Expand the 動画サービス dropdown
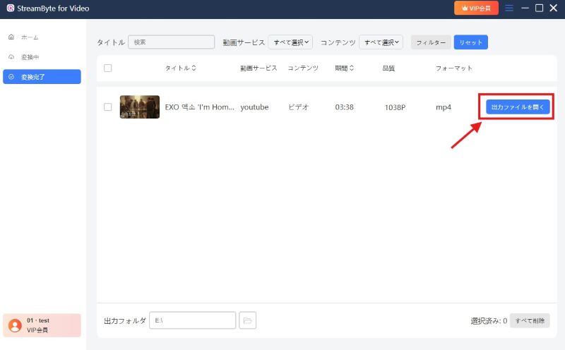 [290, 42]
